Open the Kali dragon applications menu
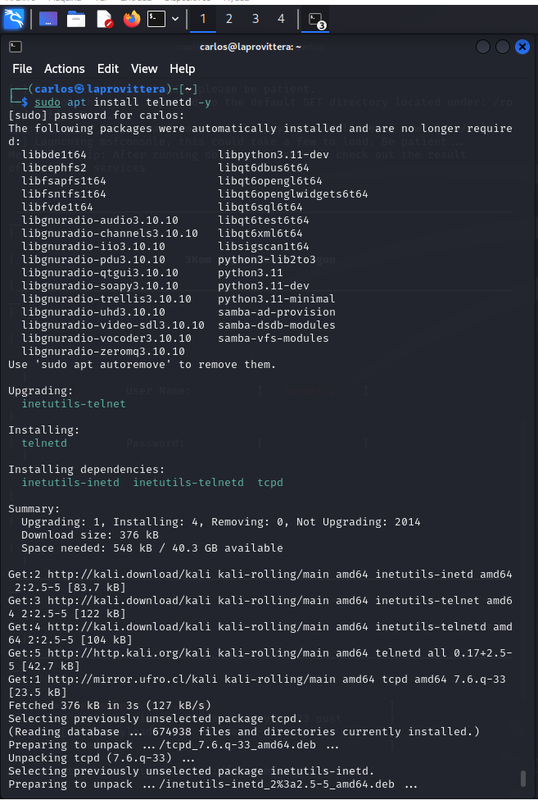This screenshot has width=538, height=800. pyautogui.click(x=14, y=19)
